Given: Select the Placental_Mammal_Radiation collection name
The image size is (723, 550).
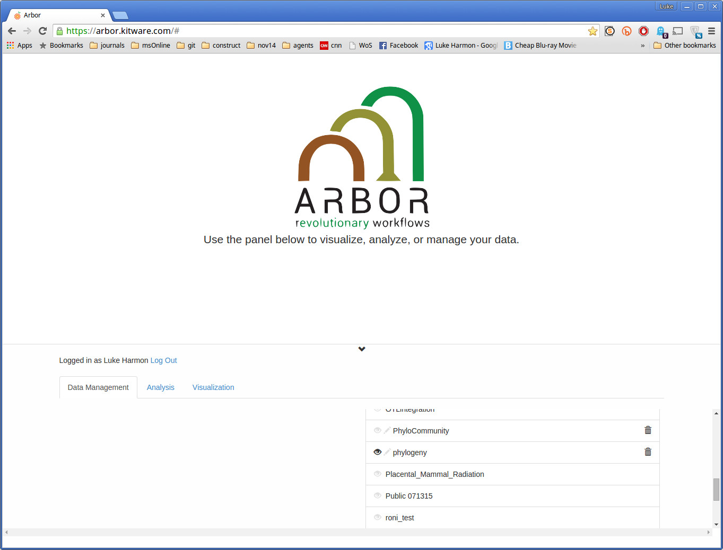Looking at the screenshot, I should point(434,474).
